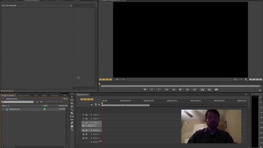
Task: Step back one frame
Action: 174,90
